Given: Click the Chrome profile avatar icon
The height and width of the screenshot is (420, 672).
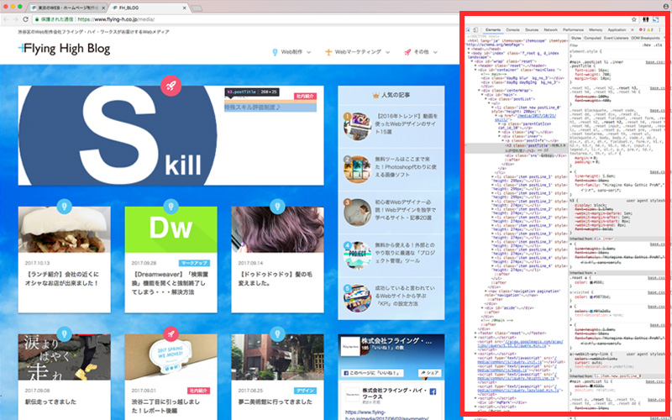Looking at the screenshot, I should (x=665, y=7).
